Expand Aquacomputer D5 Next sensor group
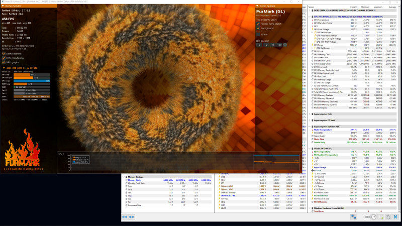This screenshot has width=402, height=226. [x=310, y=120]
